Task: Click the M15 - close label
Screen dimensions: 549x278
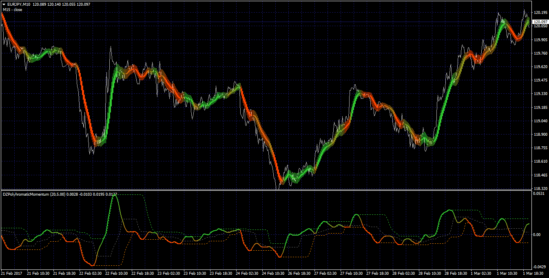Action: coord(13,9)
